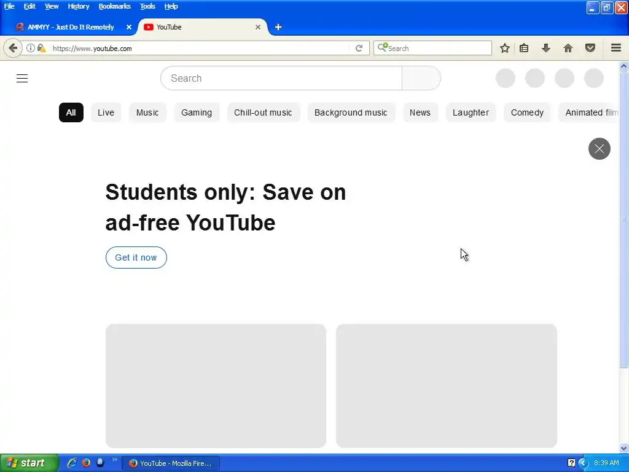Dismiss the student promo banner
Image resolution: width=629 pixels, height=472 pixels.
600,149
